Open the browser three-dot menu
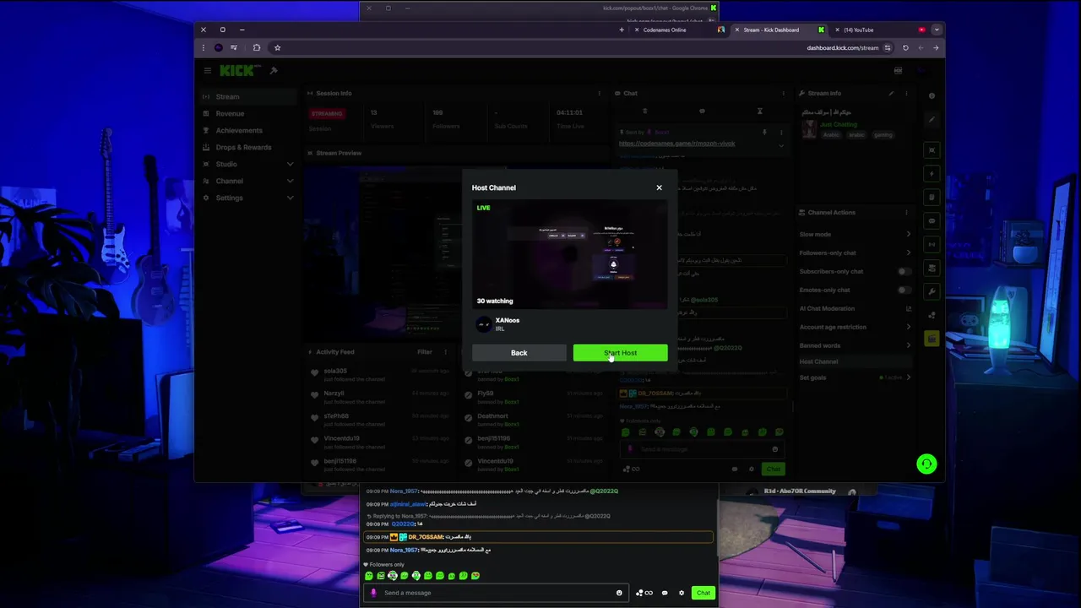 [203, 48]
